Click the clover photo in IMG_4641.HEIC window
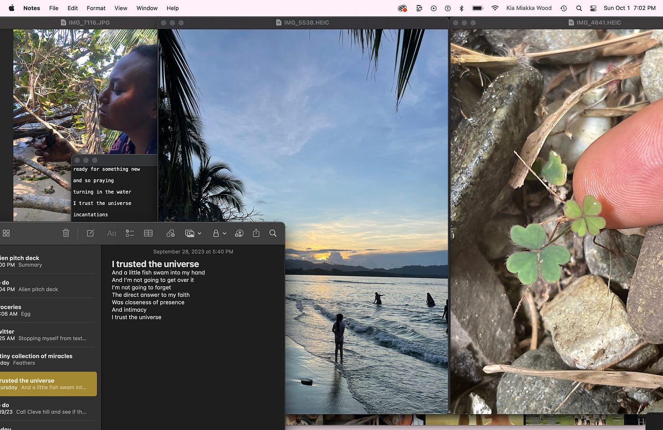The width and height of the screenshot is (663, 430). 556,222
